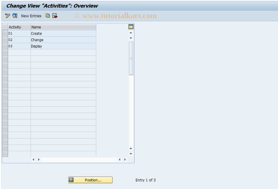The width and height of the screenshot is (278, 189).
Task: Click leftmost horizontal scroll left arrow
Action: point(33,159)
